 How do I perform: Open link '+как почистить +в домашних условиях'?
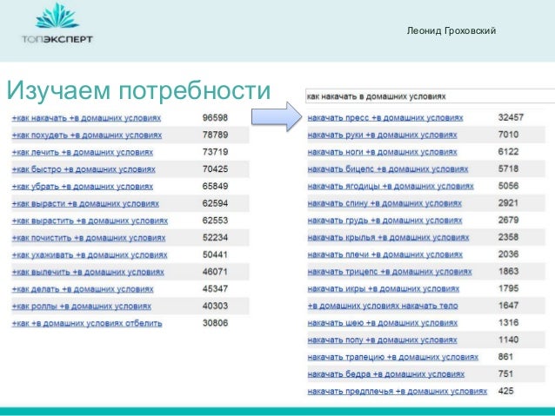pyautogui.click(x=89, y=238)
